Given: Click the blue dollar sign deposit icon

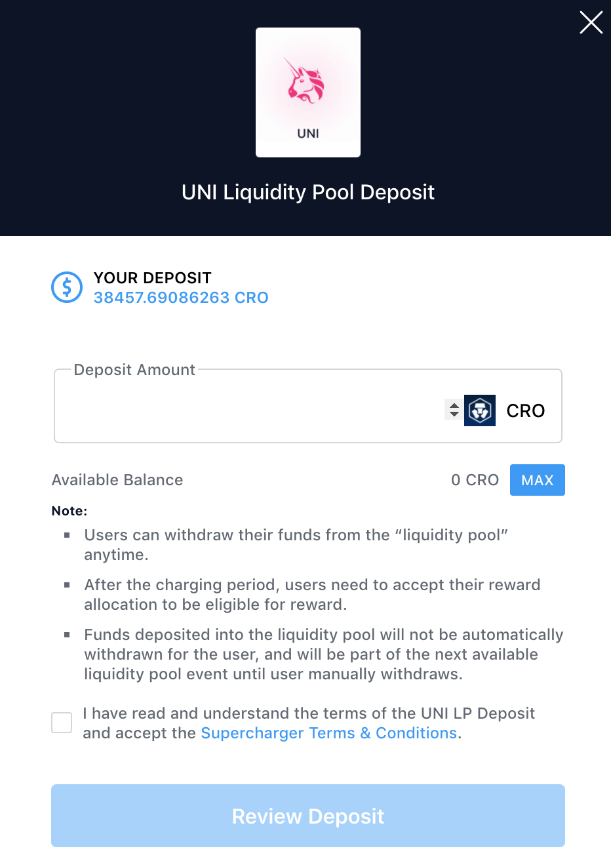Looking at the screenshot, I should tap(67, 287).
